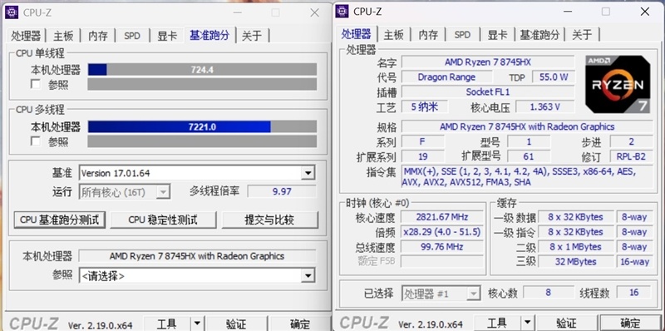Click 工具 button in right window
Screen dimensions: 665x331
(x=496, y=323)
